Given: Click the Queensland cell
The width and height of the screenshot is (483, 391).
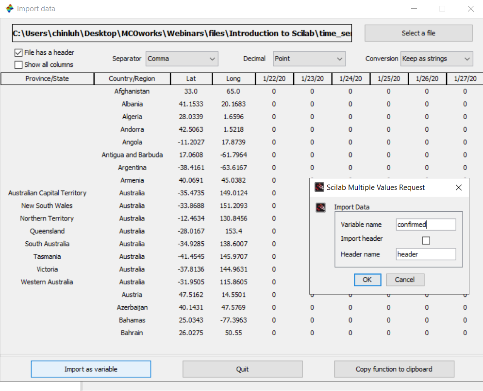Looking at the screenshot, I should pos(47,231).
